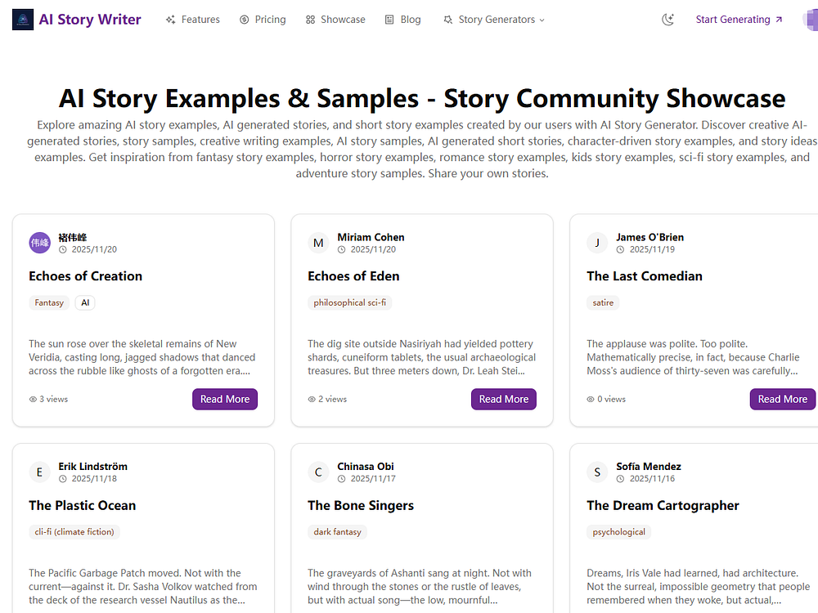Click James O'Brien's J avatar

pos(597,243)
